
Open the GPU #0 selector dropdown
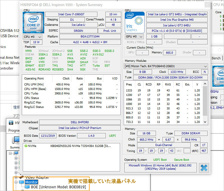point(134,37)
